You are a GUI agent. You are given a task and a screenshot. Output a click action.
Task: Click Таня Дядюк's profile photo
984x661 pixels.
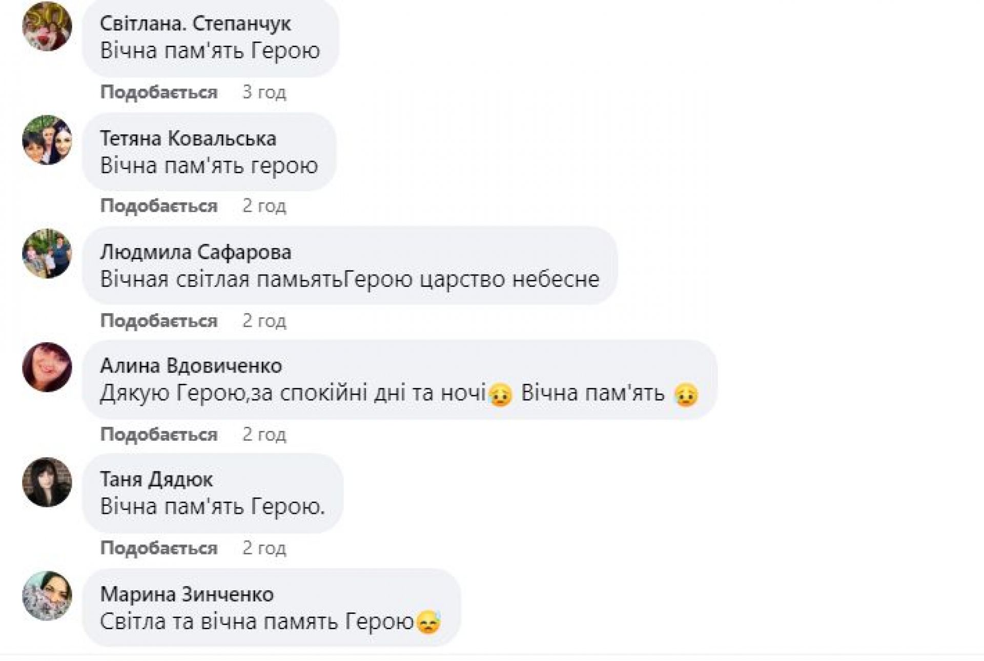click(x=47, y=482)
